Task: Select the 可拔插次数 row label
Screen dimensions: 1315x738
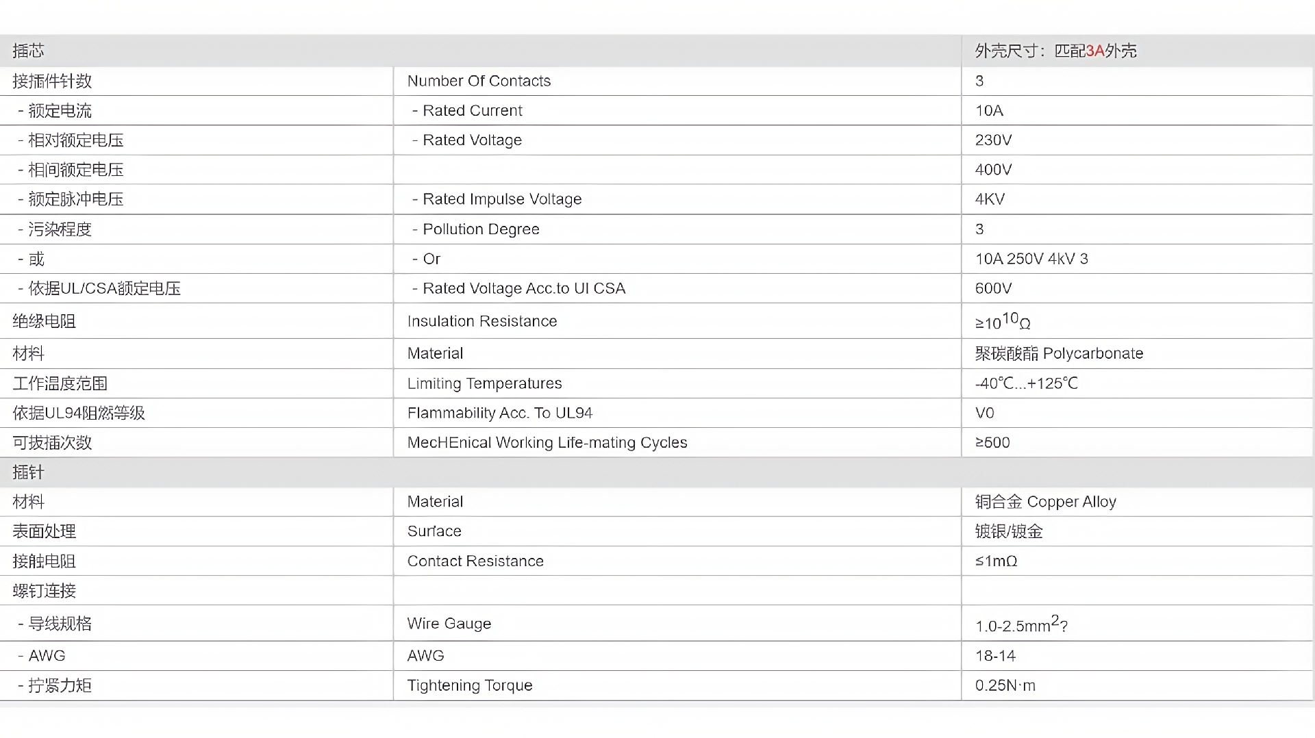Action: (52, 442)
